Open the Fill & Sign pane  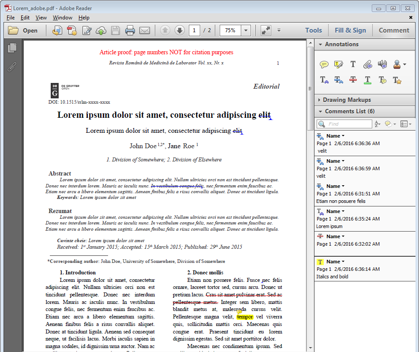tap(350, 30)
